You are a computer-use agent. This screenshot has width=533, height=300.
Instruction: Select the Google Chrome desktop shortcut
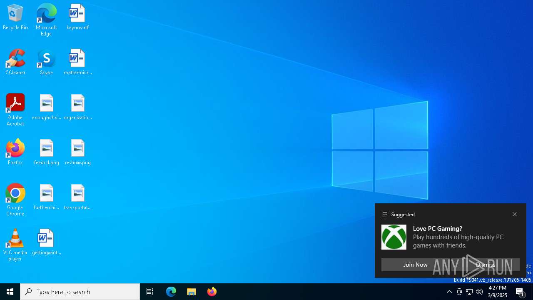pyautogui.click(x=15, y=200)
